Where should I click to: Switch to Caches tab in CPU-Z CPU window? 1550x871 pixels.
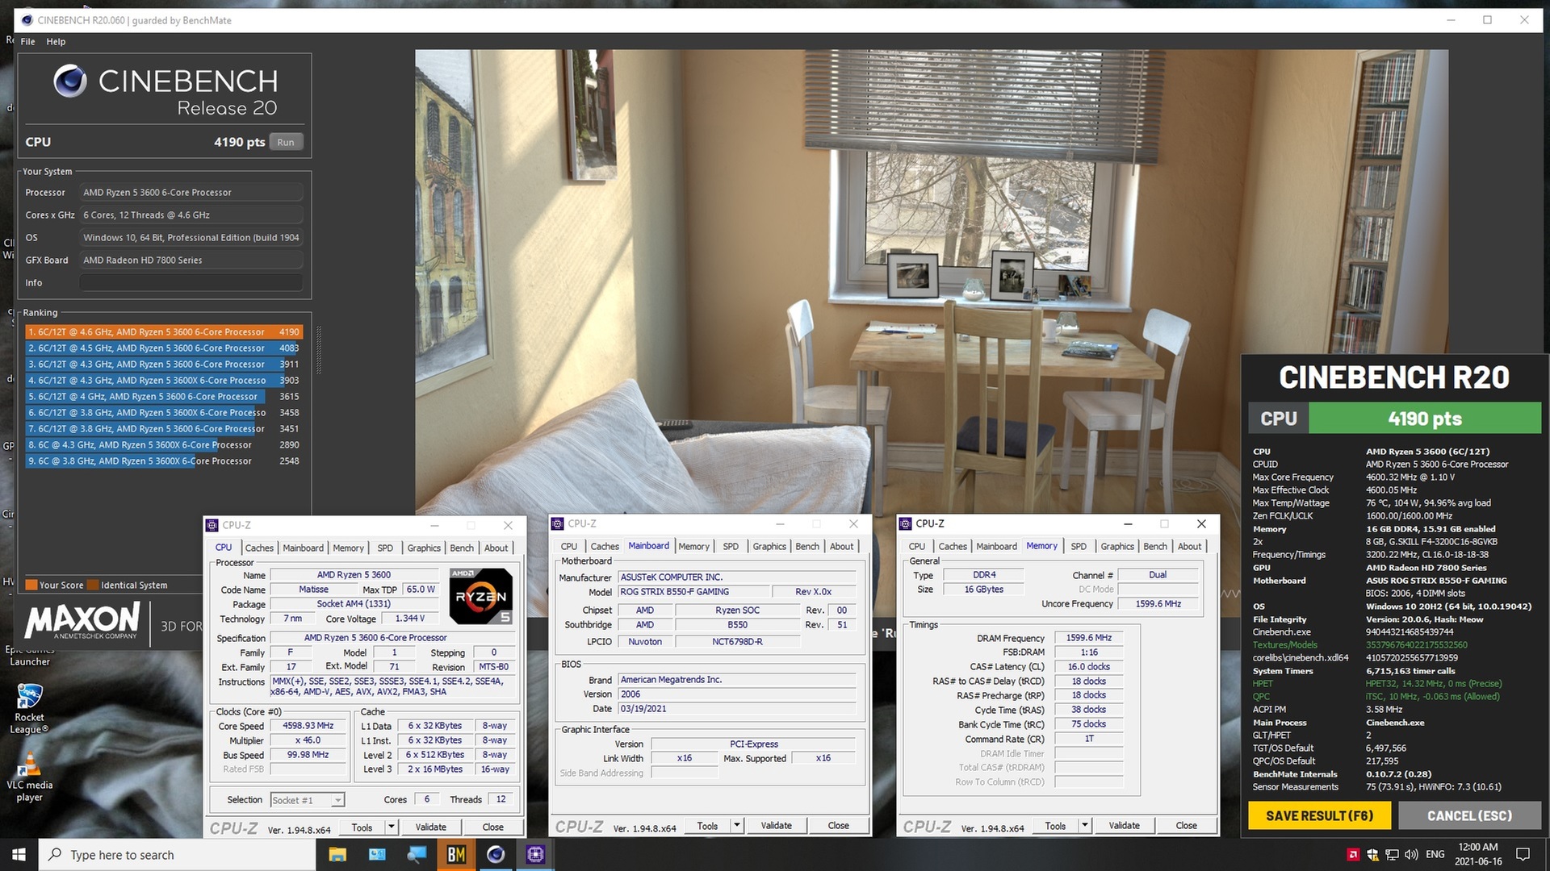259,548
